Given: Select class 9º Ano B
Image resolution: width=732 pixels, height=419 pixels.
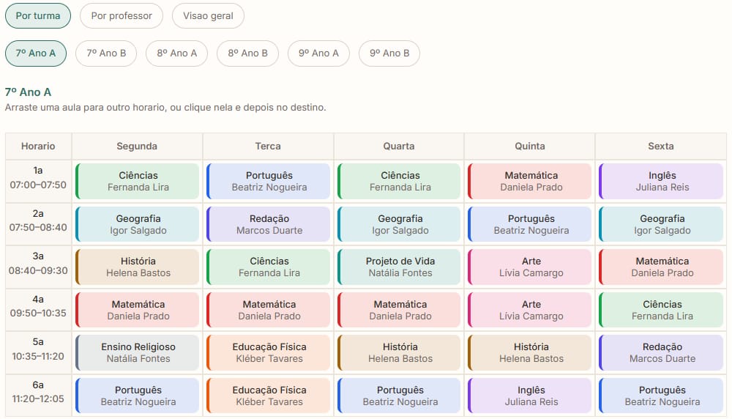Looking at the screenshot, I should [389, 53].
